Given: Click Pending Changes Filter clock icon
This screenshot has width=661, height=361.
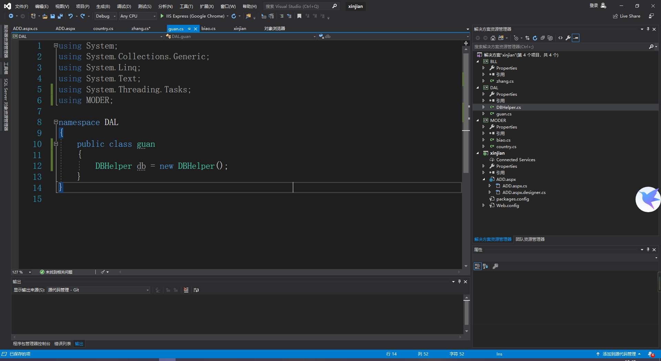Looking at the screenshot, I should [516, 38].
